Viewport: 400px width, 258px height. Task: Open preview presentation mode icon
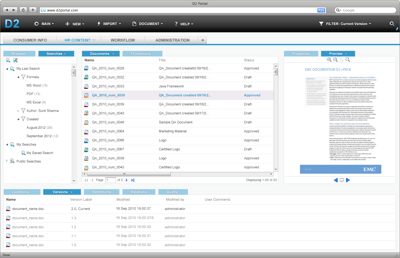click(x=342, y=180)
